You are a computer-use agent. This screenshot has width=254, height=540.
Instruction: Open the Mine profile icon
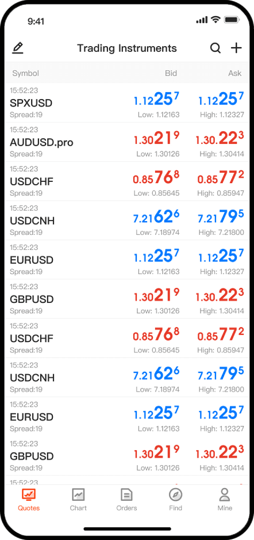(225, 495)
